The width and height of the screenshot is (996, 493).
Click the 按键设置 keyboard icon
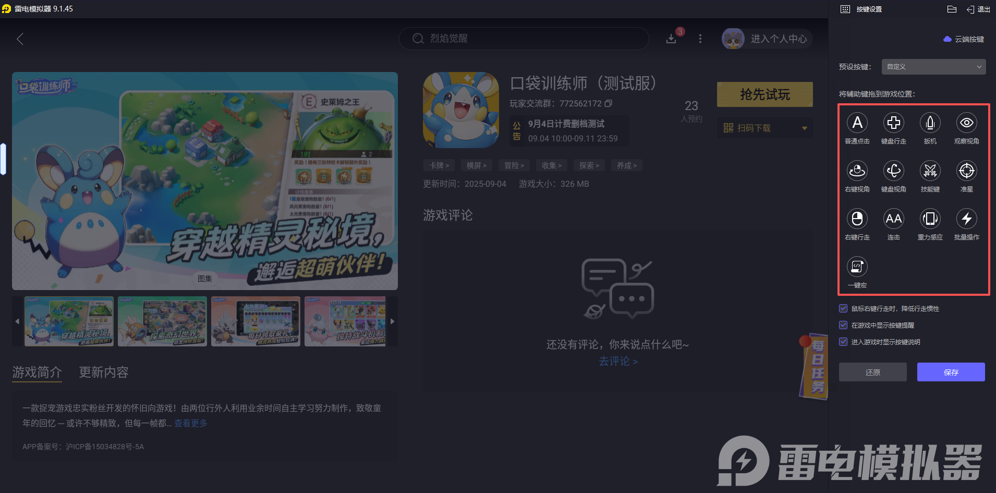[x=845, y=9]
